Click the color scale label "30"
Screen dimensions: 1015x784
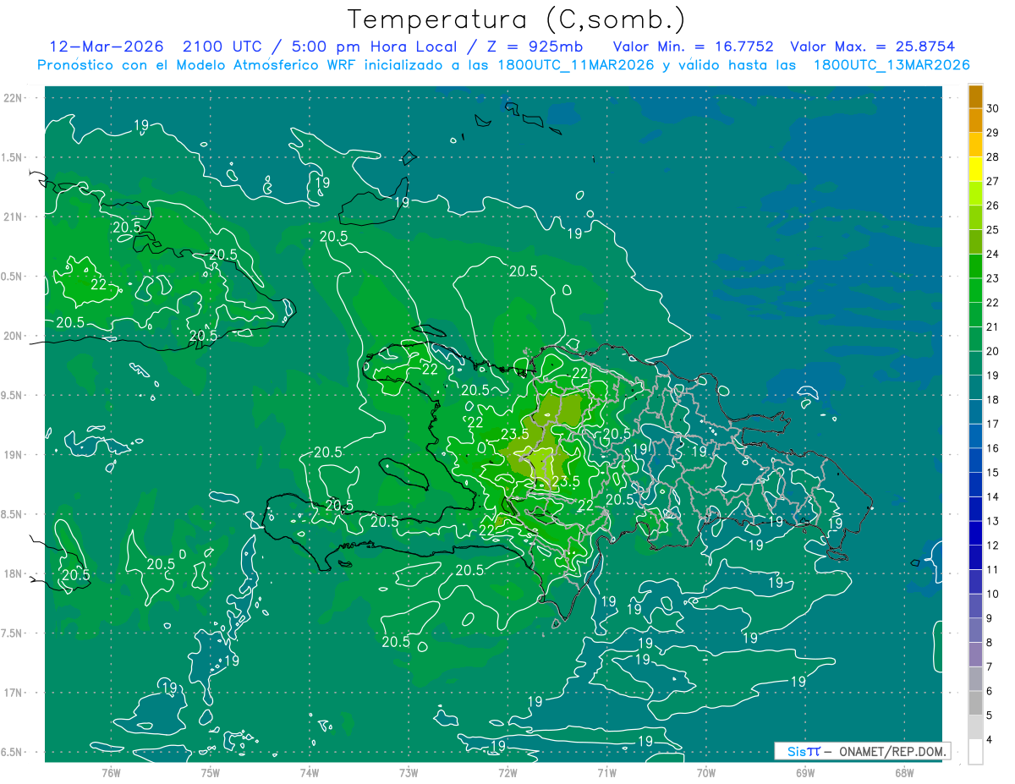pyautogui.click(x=993, y=108)
